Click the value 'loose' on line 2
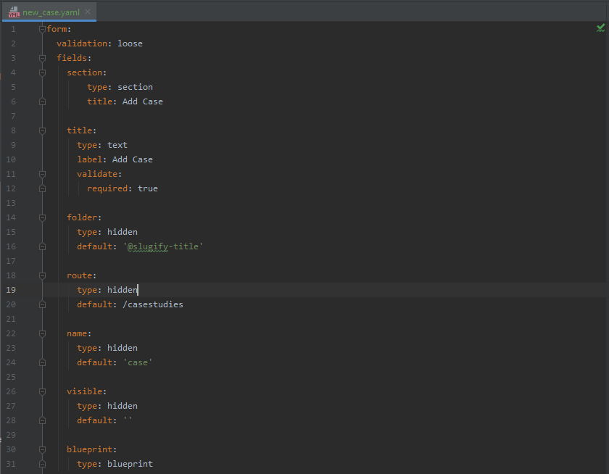This screenshot has height=474, width=609. pos(130,43)
